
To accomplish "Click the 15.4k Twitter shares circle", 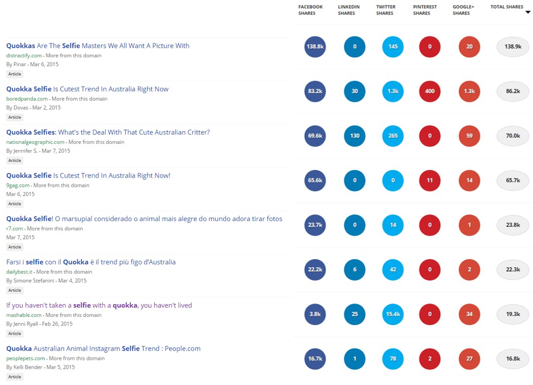I will tap(393, 314).
